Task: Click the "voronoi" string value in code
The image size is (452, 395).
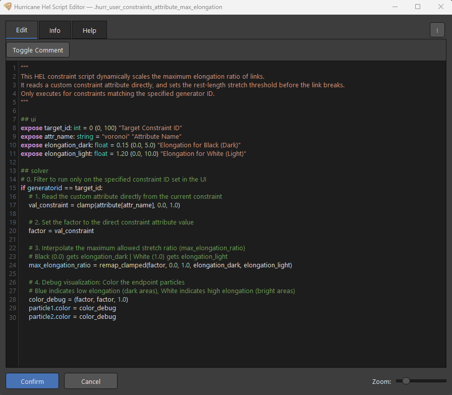Action: [x=116, y=136]
